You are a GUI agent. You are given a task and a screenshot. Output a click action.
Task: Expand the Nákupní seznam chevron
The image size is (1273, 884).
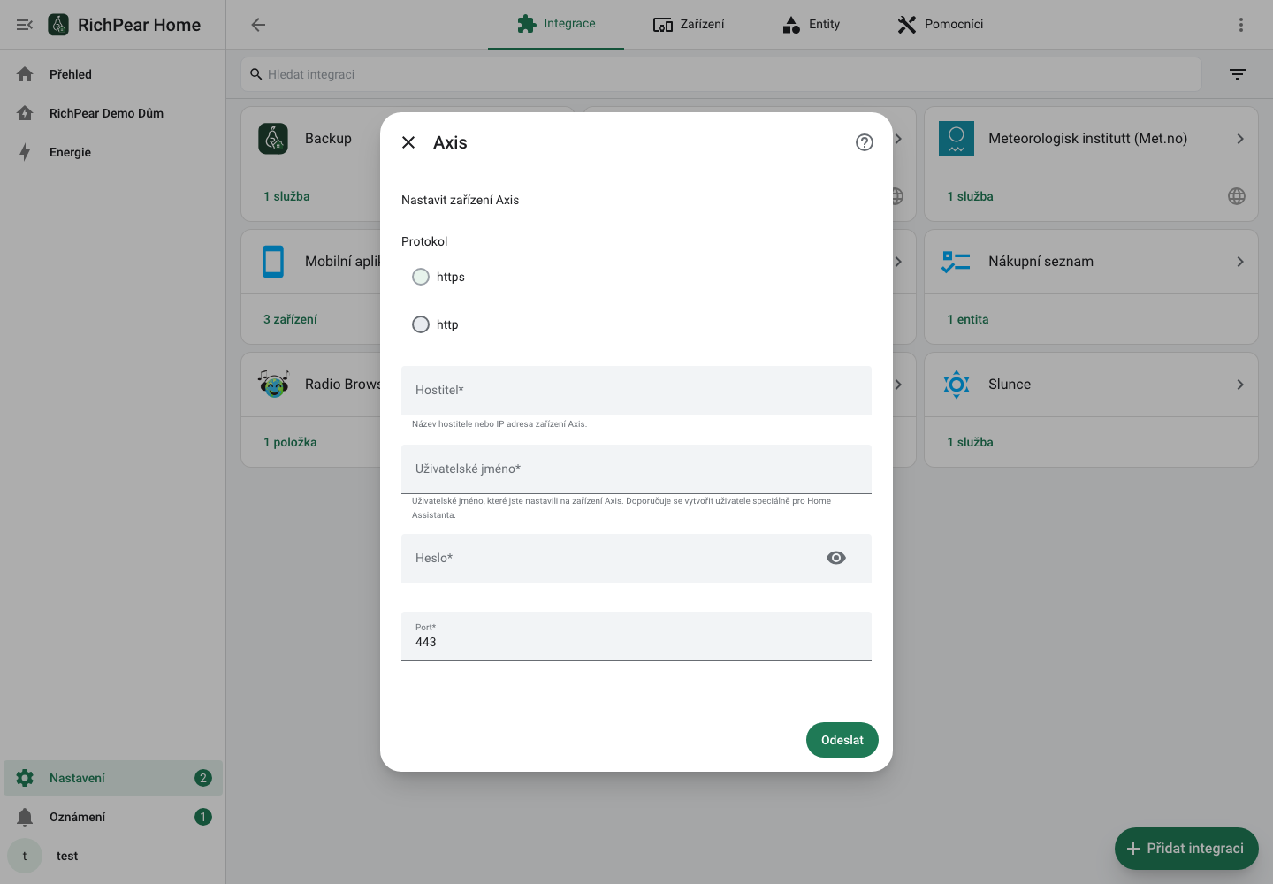click(x=1240, y=262)
